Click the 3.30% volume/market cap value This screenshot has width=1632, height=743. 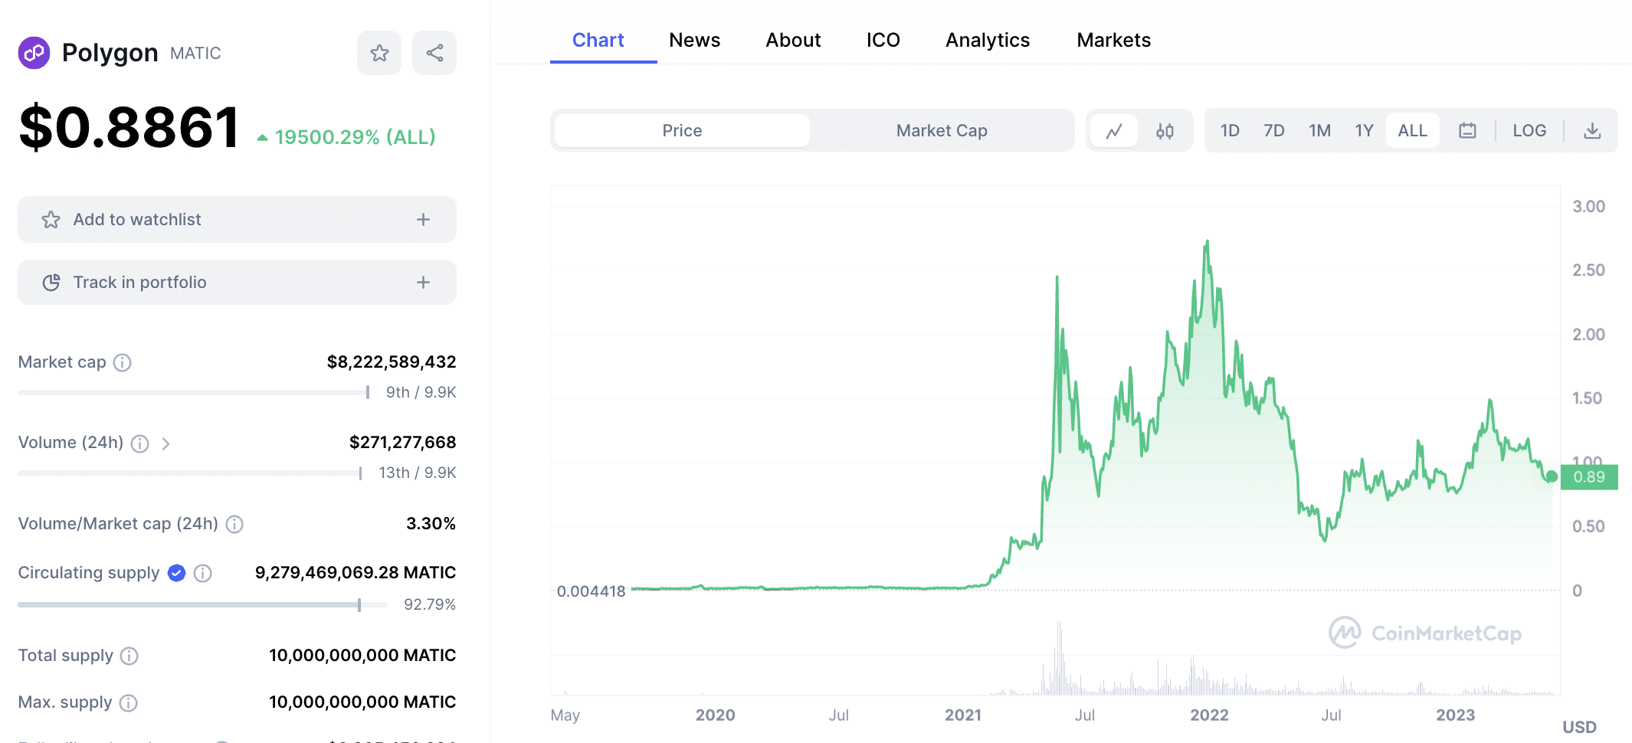[x=431, y=524]
